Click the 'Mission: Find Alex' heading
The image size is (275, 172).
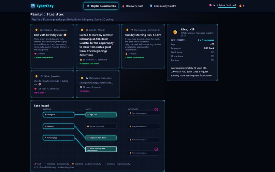click(x=47, y=14)
